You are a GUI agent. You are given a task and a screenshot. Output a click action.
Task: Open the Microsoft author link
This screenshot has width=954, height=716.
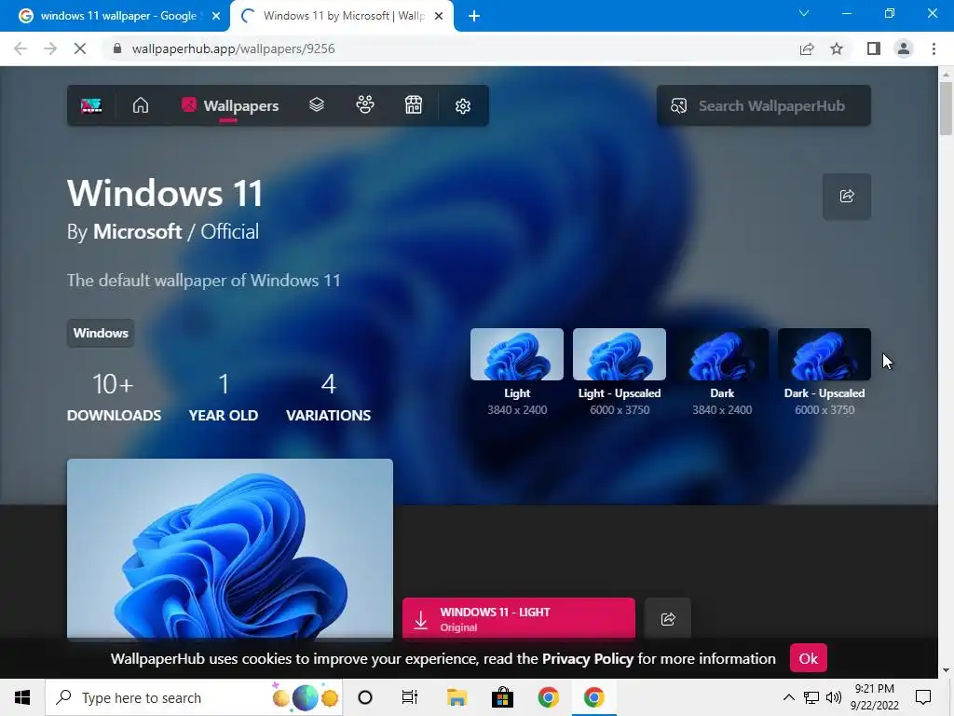138,231
